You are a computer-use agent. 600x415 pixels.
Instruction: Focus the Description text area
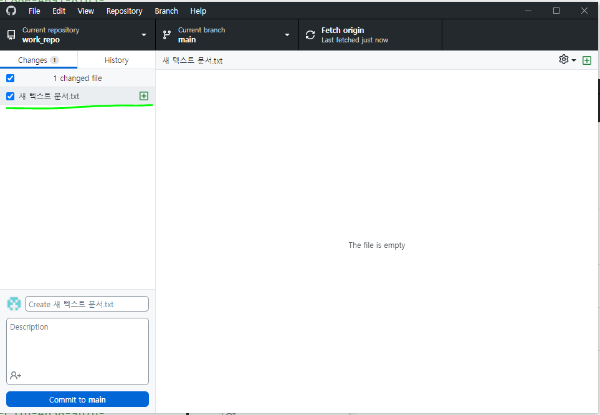pyautogui.click(x=78, y=351)
